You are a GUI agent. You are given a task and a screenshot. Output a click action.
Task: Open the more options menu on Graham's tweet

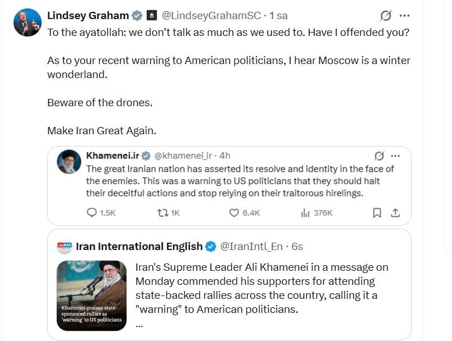406,16
